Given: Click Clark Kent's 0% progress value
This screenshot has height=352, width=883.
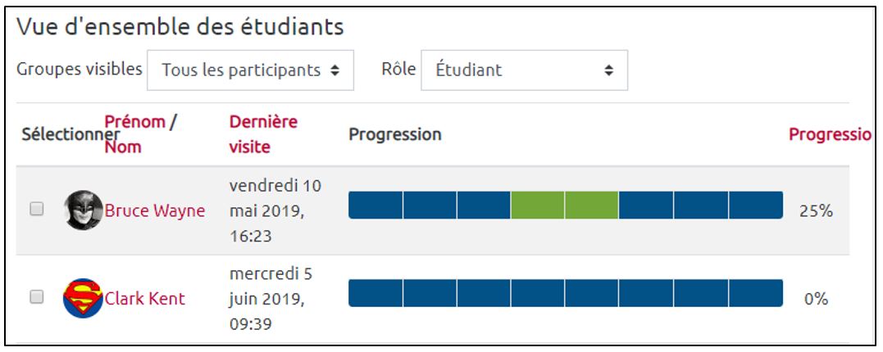Looking at the screenshot, I should tap(816, 299).
